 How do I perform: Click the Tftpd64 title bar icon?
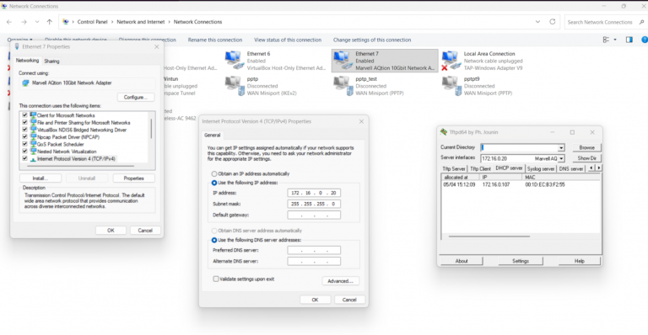click(444, 132)
